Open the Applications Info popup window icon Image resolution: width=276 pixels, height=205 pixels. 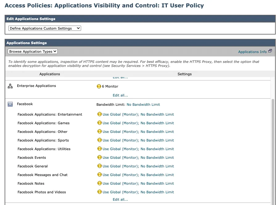270,51
